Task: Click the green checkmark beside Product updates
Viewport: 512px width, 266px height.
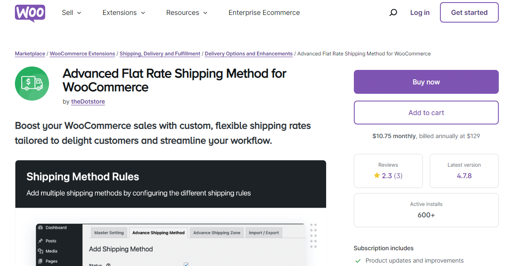Action: [x=357, y=260]
